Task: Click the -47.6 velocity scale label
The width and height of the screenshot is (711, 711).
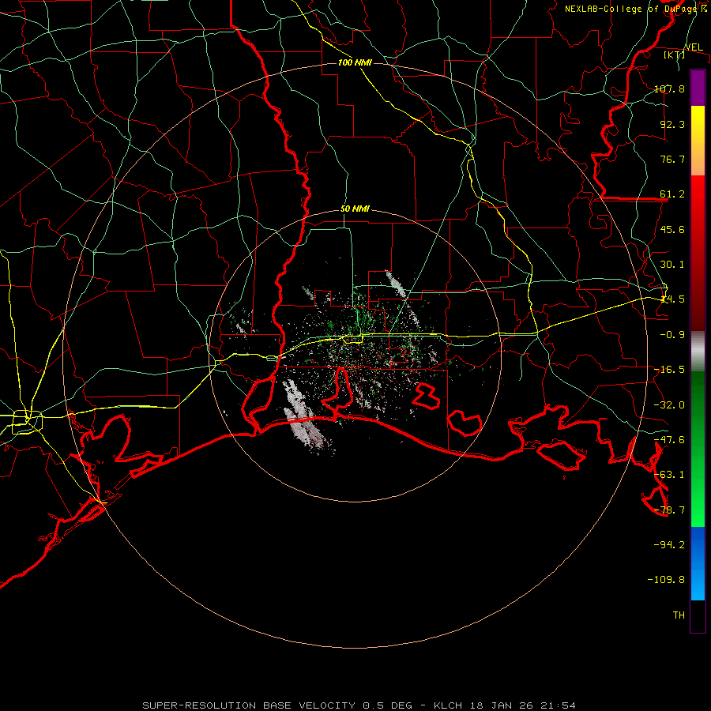Action: 669,440
